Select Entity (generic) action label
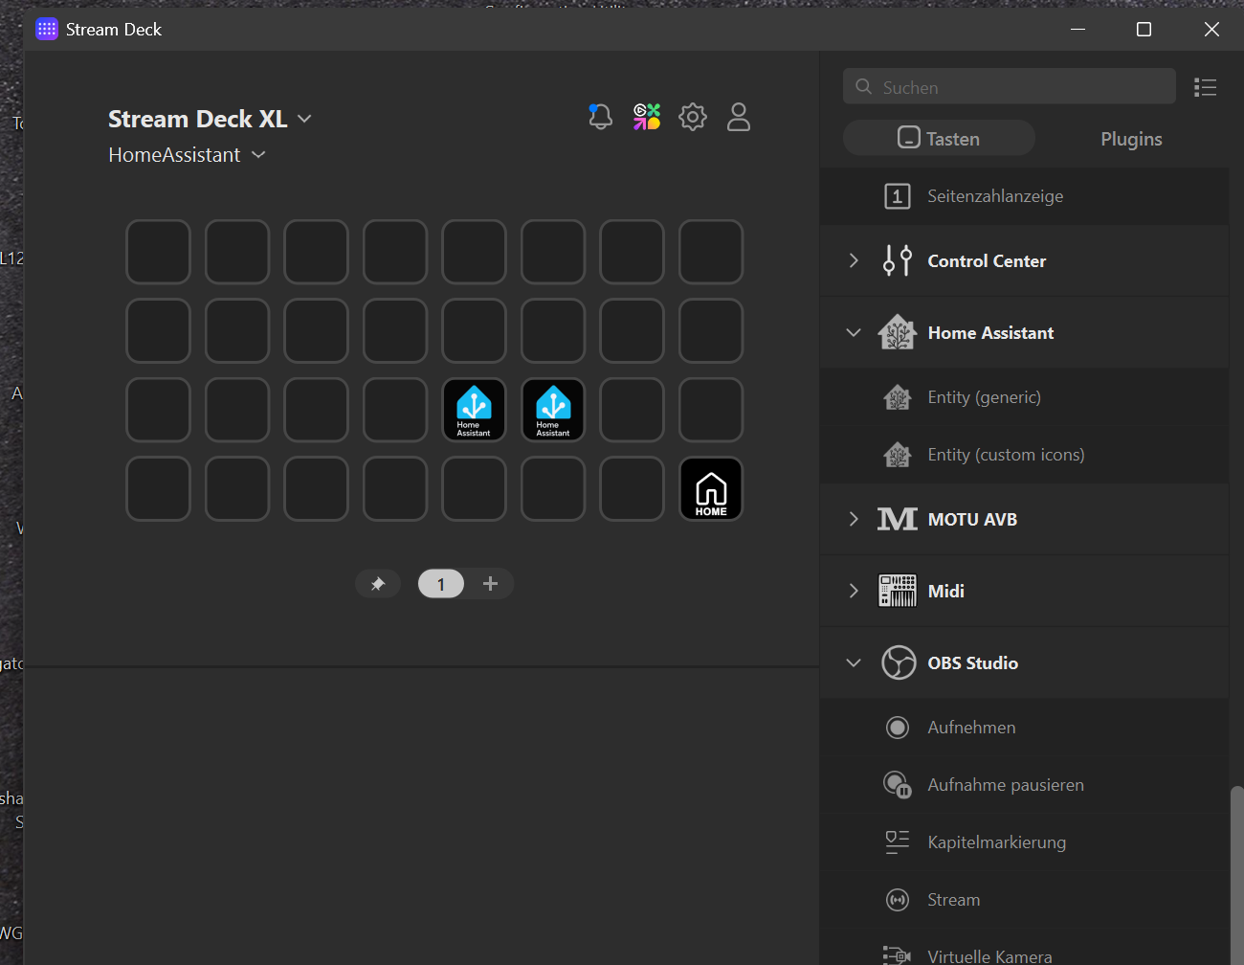The image size is (1244, 965). coord(985,397)
